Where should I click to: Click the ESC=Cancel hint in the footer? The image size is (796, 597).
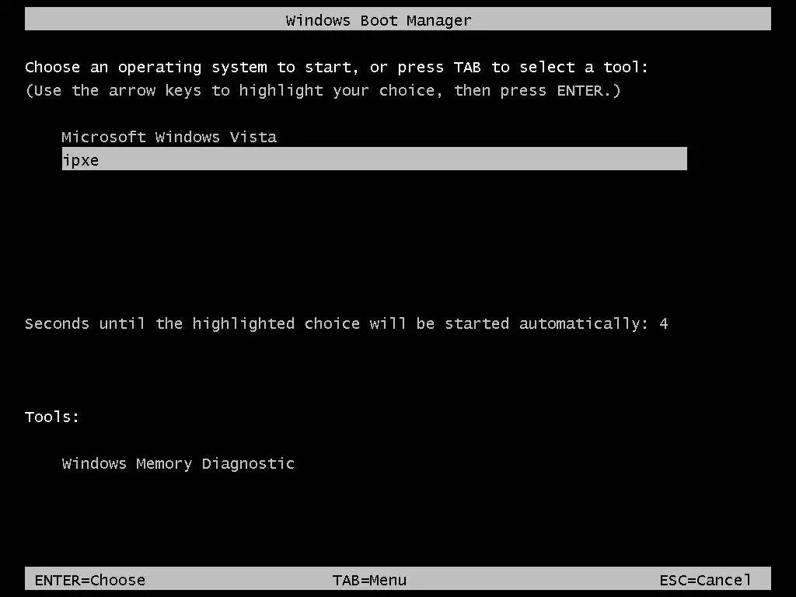(705, 580)
